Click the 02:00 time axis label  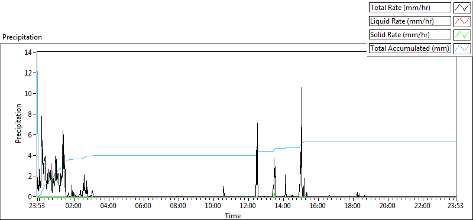coord(73,206)
